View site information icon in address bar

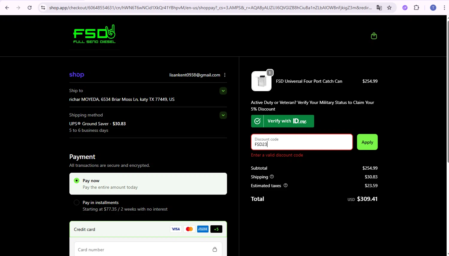(x=43, y=8)
